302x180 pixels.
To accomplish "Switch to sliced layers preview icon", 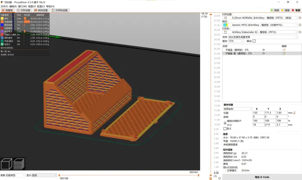I will [19, 164].
